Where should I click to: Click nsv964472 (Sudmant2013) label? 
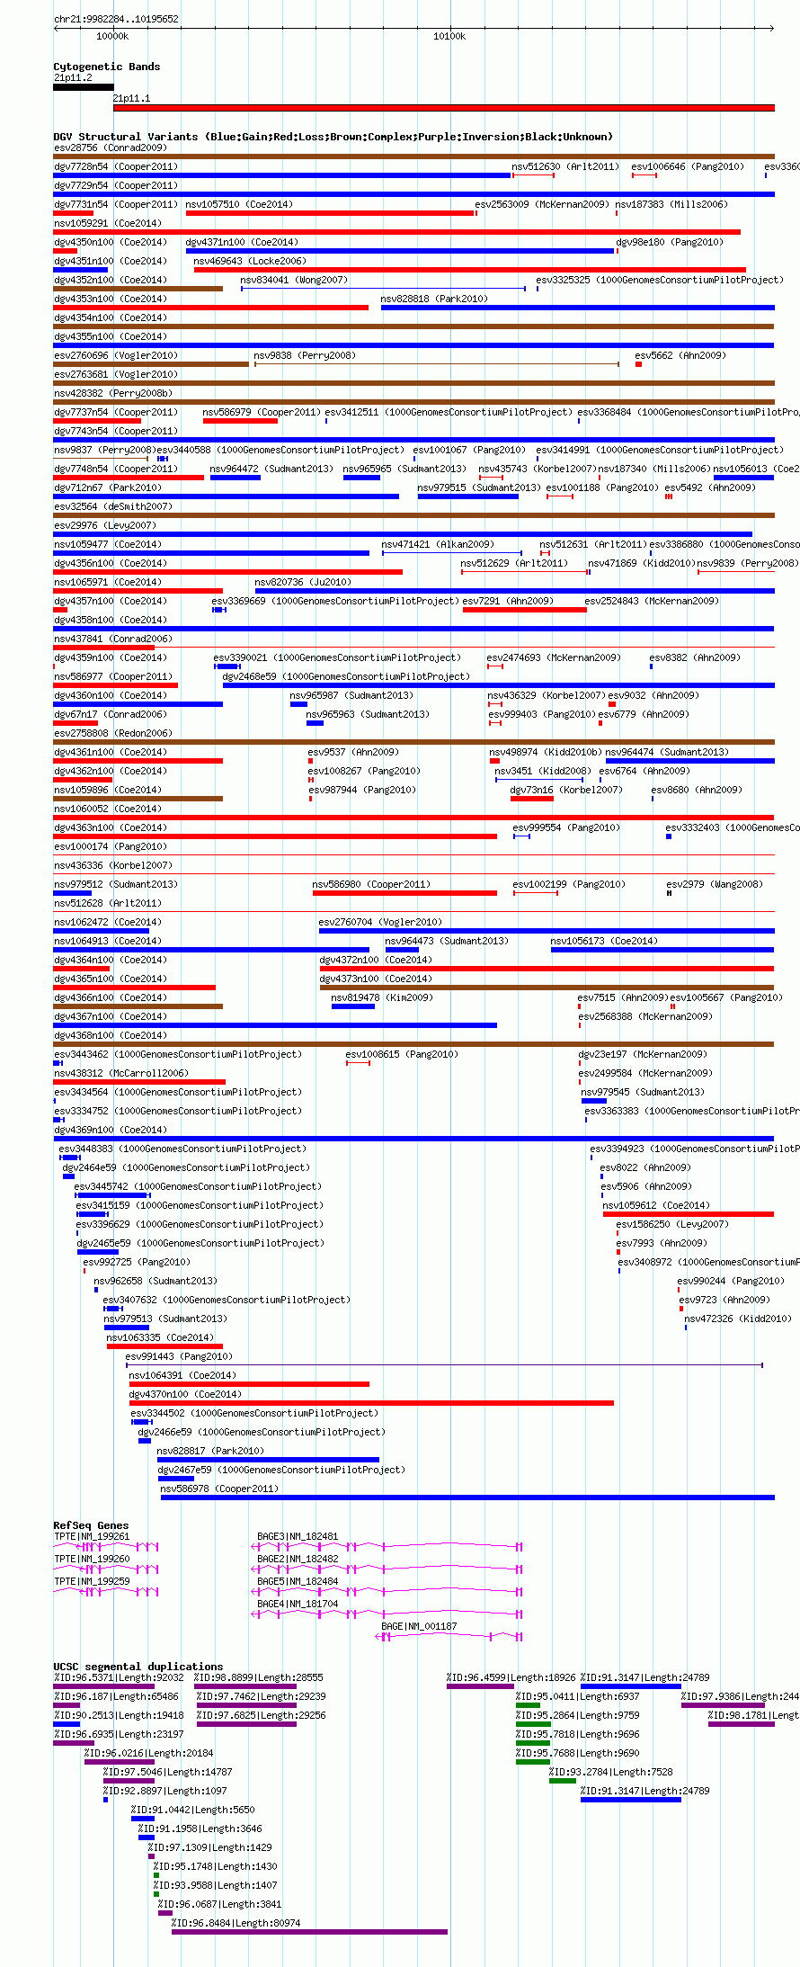pyautogui.click(x=271, y=469)
